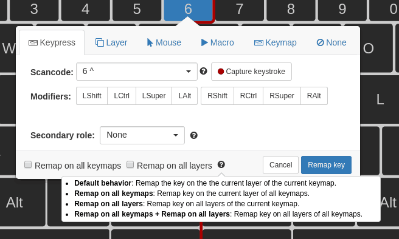Toggle the RAlt modifier
Image resolution: width=399 pixels, height=239 pixels.
(314, 96)
